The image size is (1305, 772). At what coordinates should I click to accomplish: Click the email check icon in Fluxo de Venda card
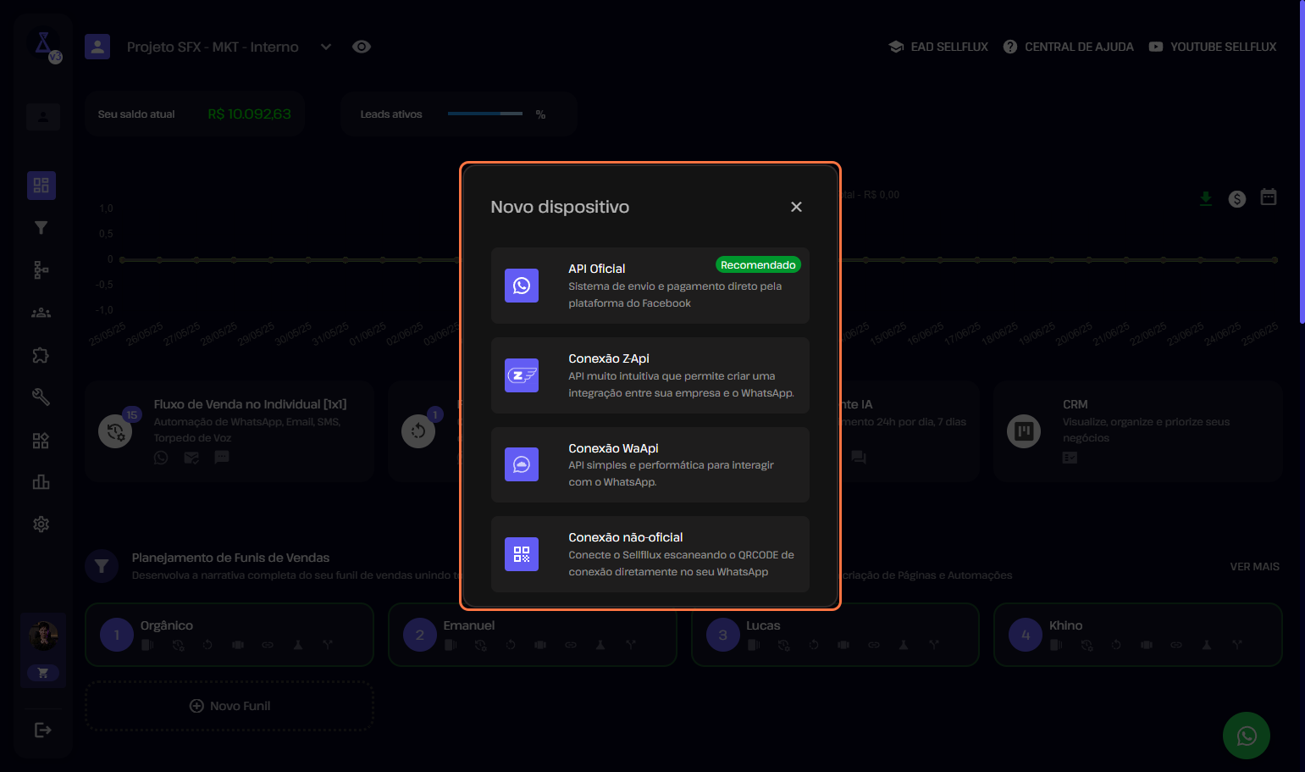191,458
